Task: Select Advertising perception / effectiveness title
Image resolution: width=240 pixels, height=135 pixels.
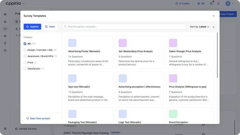Action: tap(139, 87)
